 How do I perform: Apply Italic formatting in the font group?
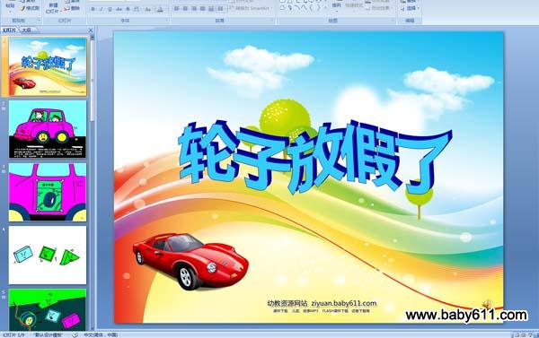point(102,9)
